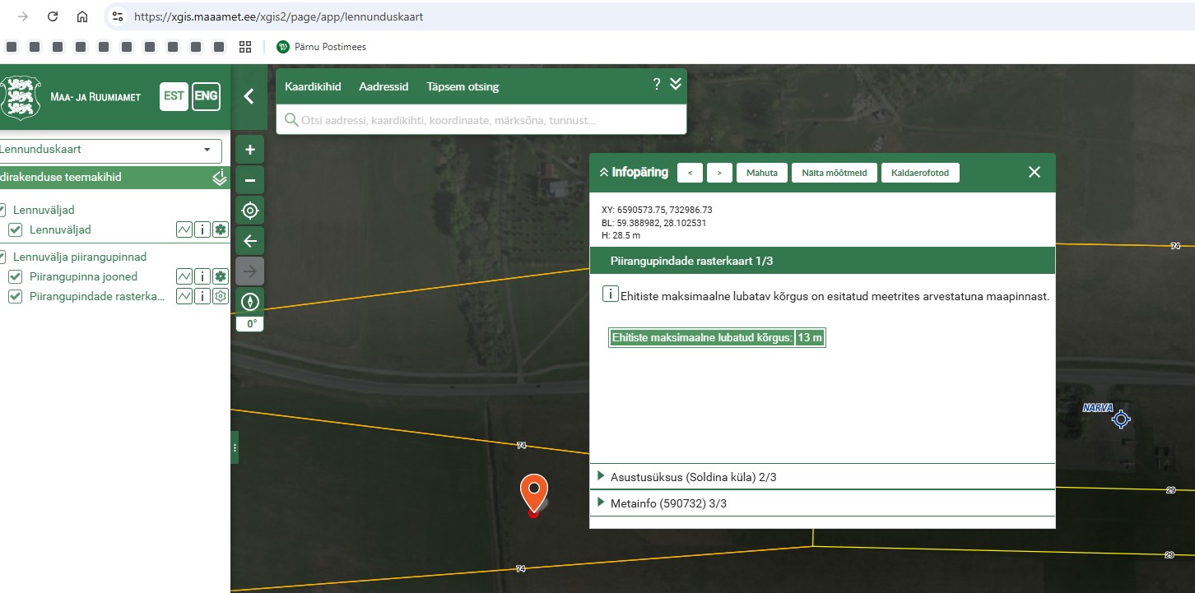The image size is (1195, 593).
Task: Open the Aadressid search tab
Action: 384,86
